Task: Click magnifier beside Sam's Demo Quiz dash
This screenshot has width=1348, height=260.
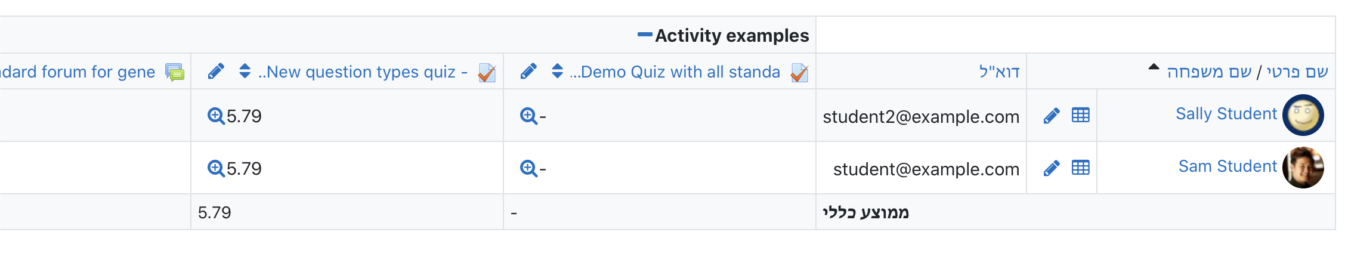Action: tap(528, 168)
